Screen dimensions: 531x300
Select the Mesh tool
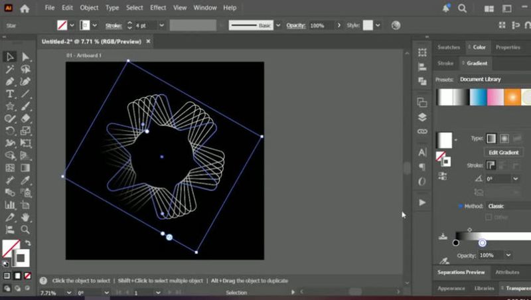pyautogui.click(x=10, y=168)
